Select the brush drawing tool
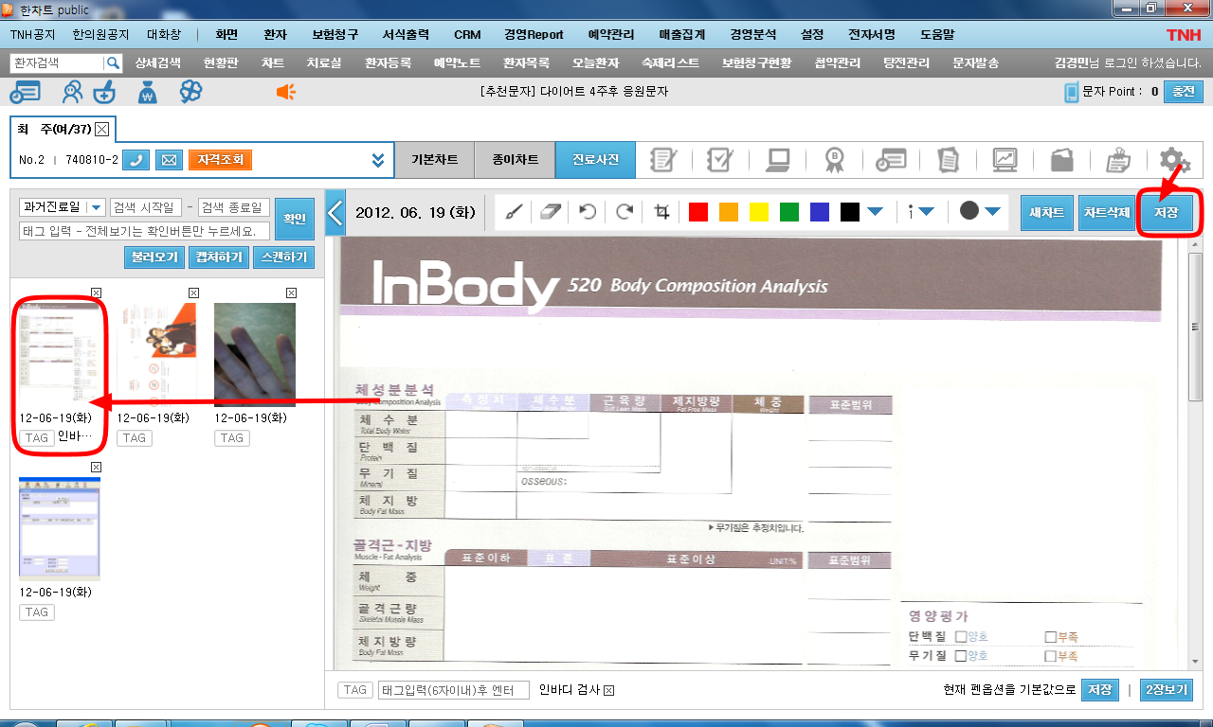1213x727 pixels. click(513, 212)
